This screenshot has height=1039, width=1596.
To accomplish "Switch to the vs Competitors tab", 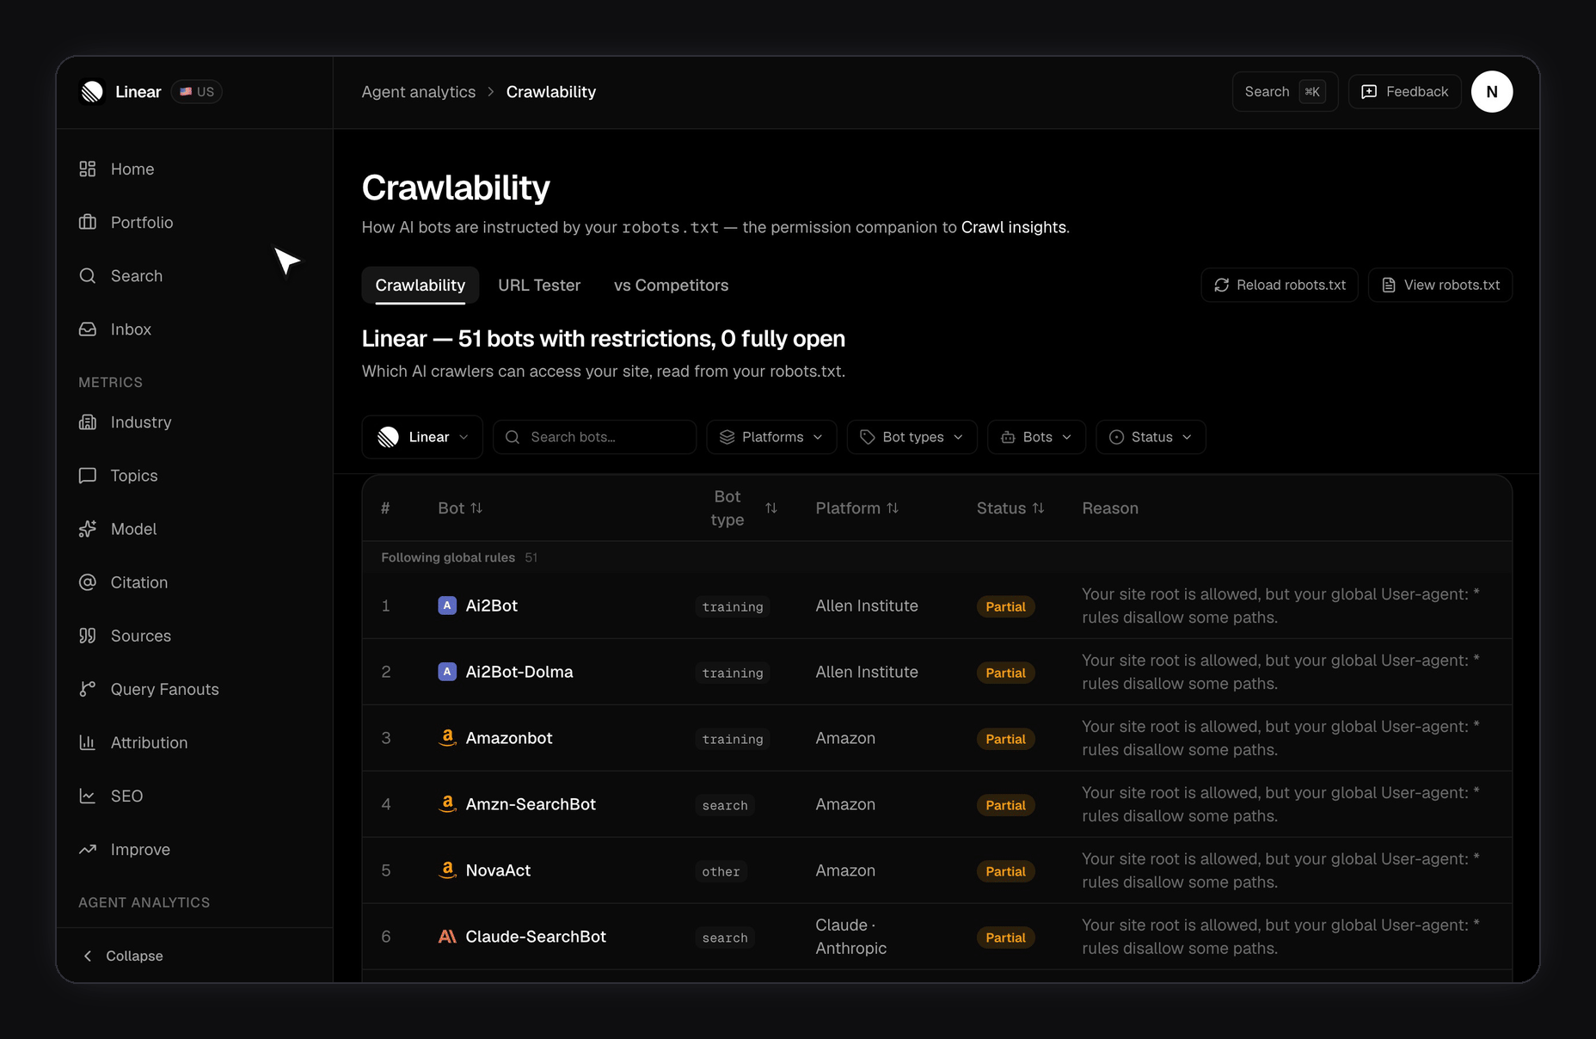I will [x=671, y=285].
